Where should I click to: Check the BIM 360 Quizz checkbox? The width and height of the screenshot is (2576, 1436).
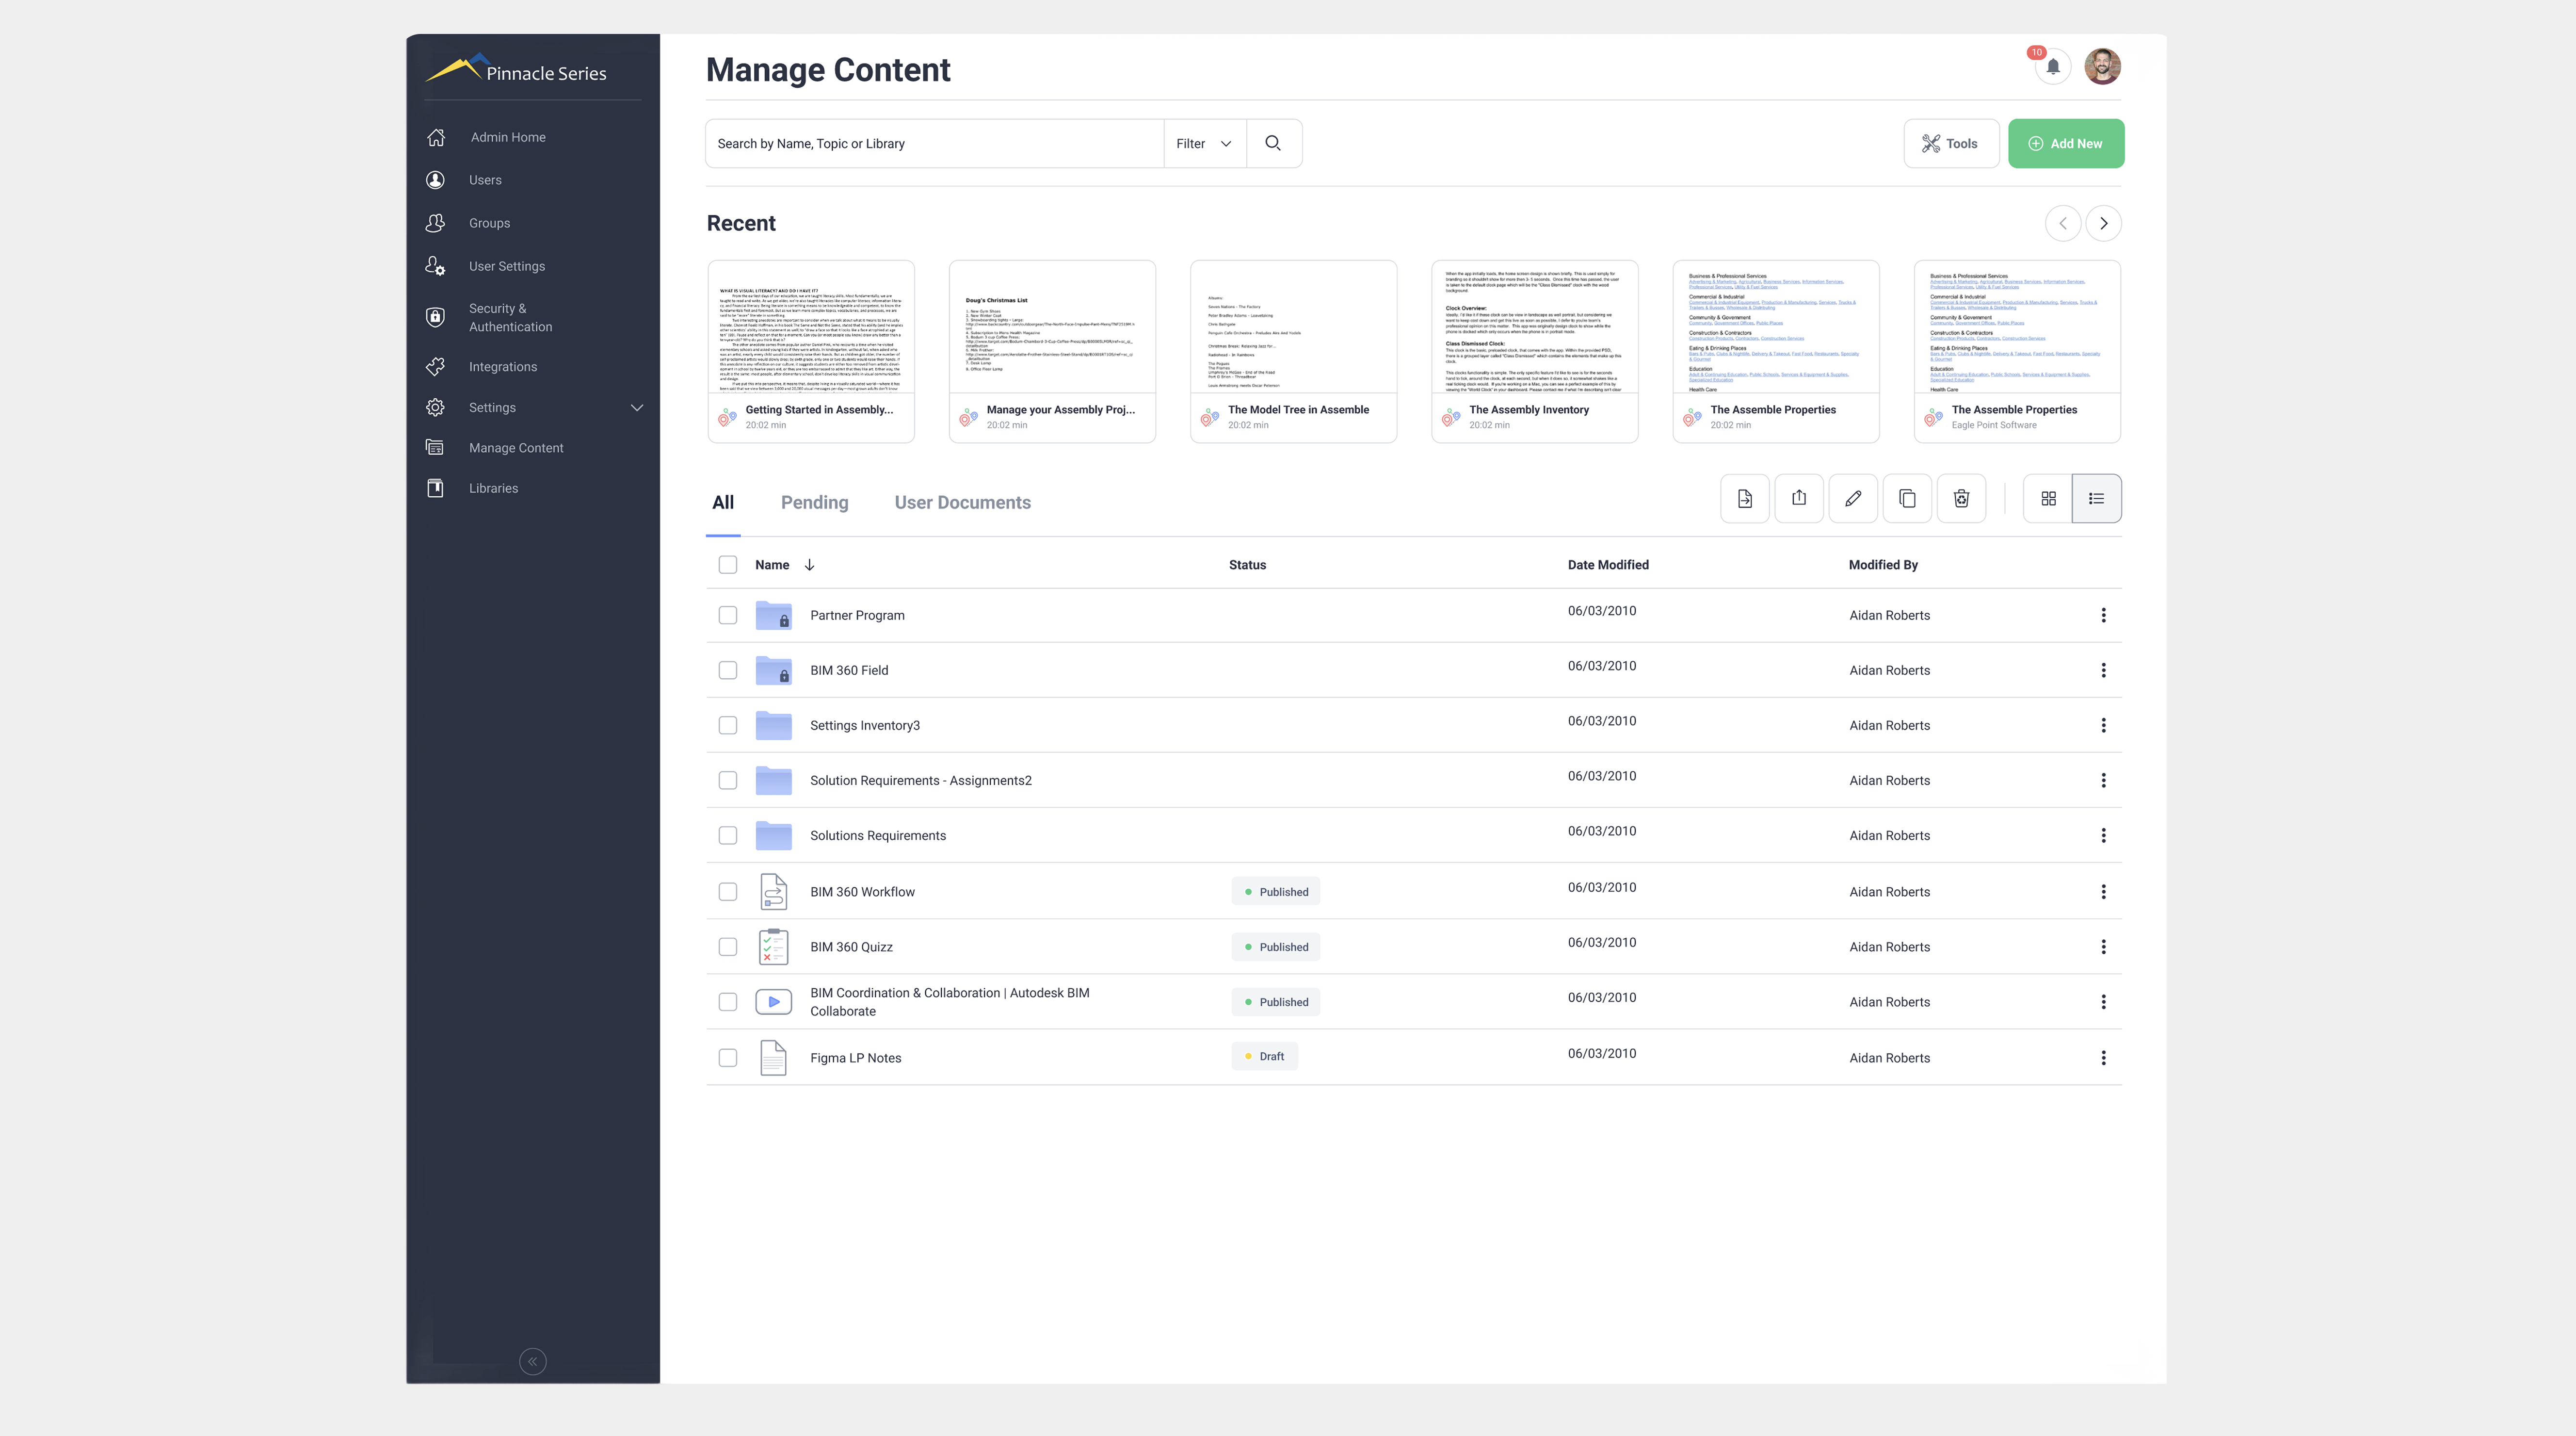pos(728,946)
